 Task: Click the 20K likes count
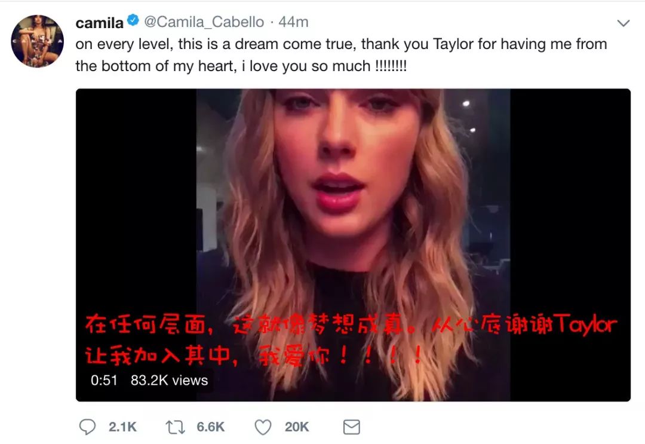pyautogui.click(x=297, y=427)
